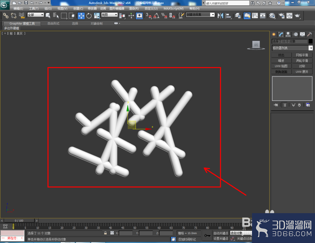
Task: Apply the UVW 贴图 modifier button
Action: click(281, 66)
